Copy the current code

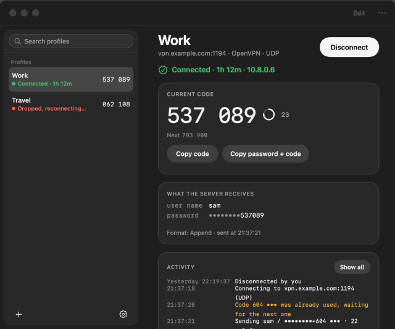pyautogui.click(x=193, y=154)
